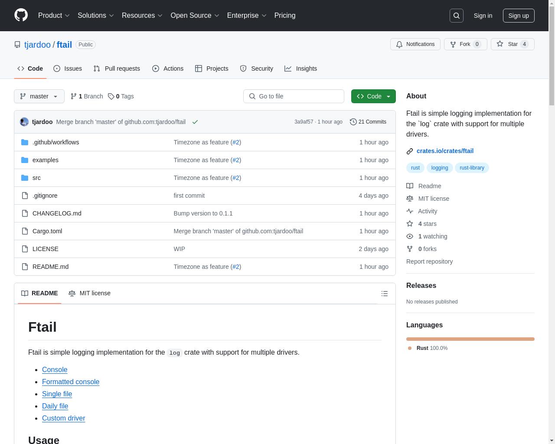Click the folder icon for src
The image size is (555, 444).
(25, 178)
